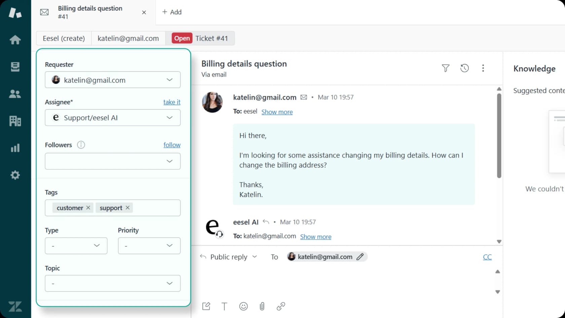Click Show more under katelin's message
Viewport: 565px width, 318px height.
tap(277, 112)
